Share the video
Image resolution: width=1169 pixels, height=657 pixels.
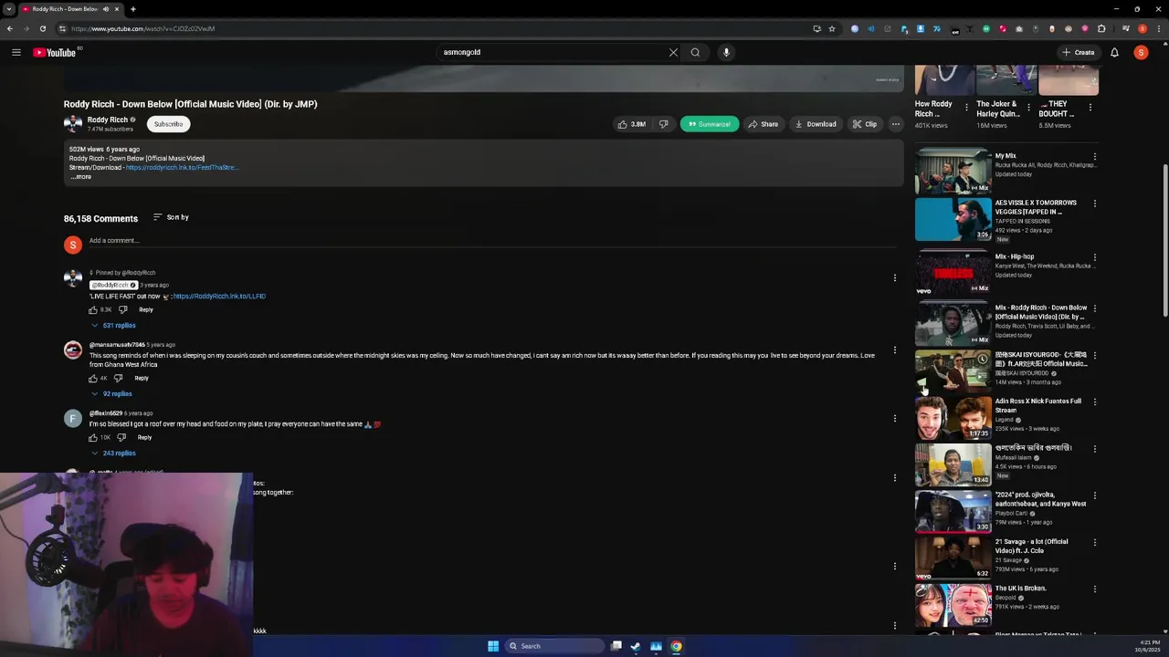764,124
